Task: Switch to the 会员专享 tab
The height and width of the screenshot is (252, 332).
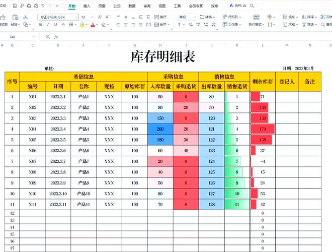Action: (x=196, y=6)
